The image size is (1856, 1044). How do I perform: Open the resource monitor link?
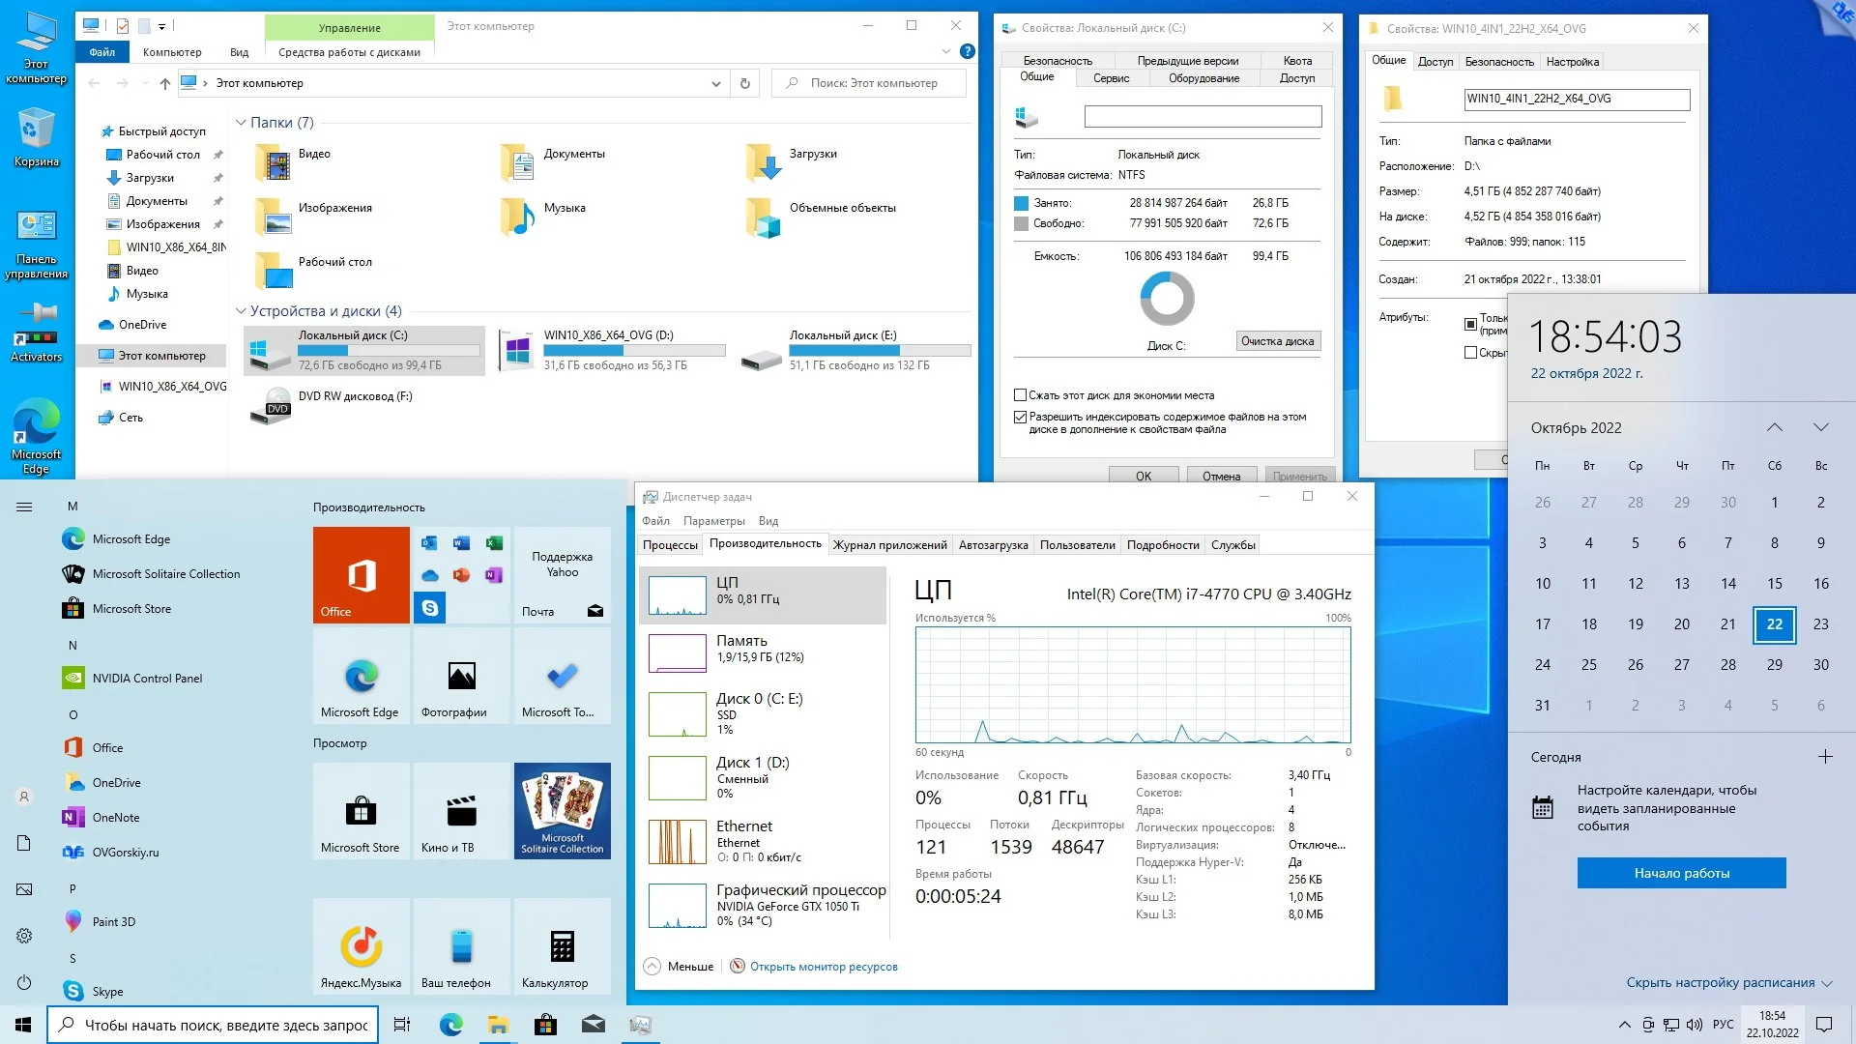[823, 967]
